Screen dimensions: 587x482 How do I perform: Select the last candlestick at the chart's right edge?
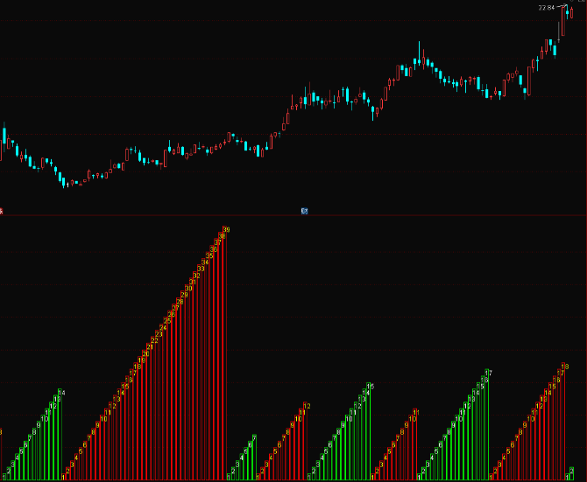point(571,12)
